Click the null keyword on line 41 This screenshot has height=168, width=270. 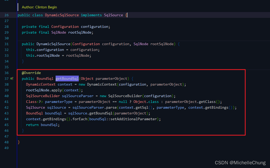click(123, 102)
